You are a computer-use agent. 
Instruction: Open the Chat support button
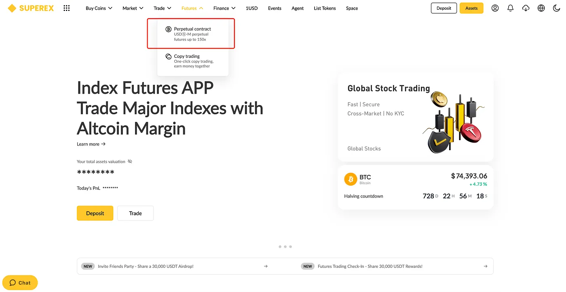[20, 283]
